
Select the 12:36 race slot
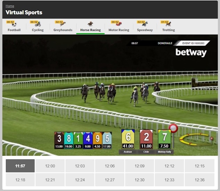199,180
